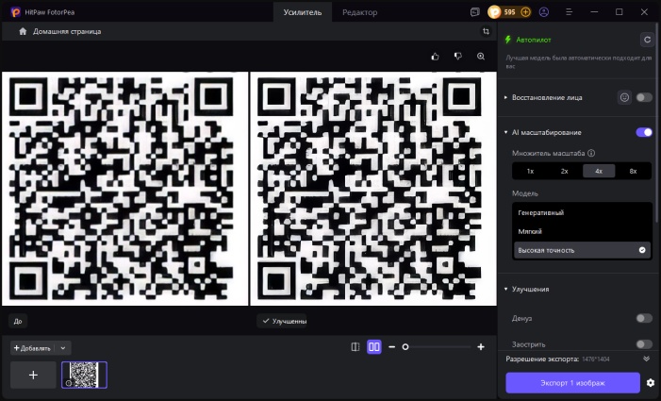The image size is (661, 401).
Task: Switch to single split-slider compare view
Action: click(355, 347)
